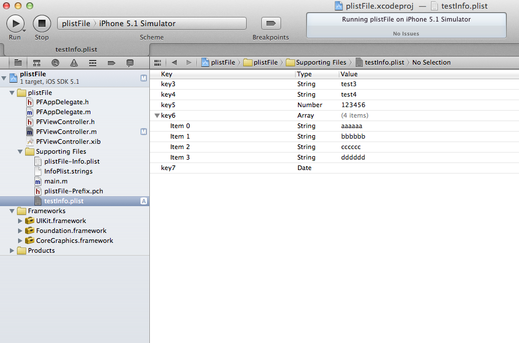This screenshot has height=343, width=519.
Task: Select the testInfo.plist tab
Action: point(76,49)
